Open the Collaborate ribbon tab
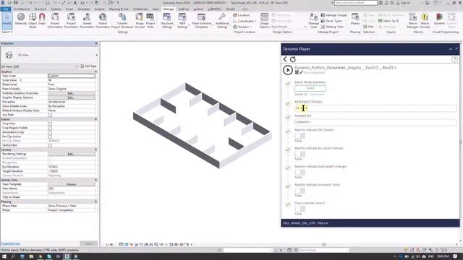 coord(140,9)
